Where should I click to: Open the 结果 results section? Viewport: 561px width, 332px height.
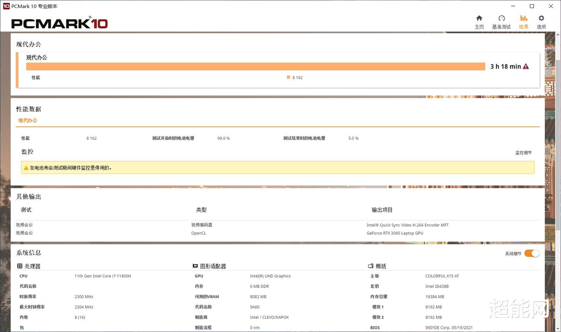tap(524, 22)
